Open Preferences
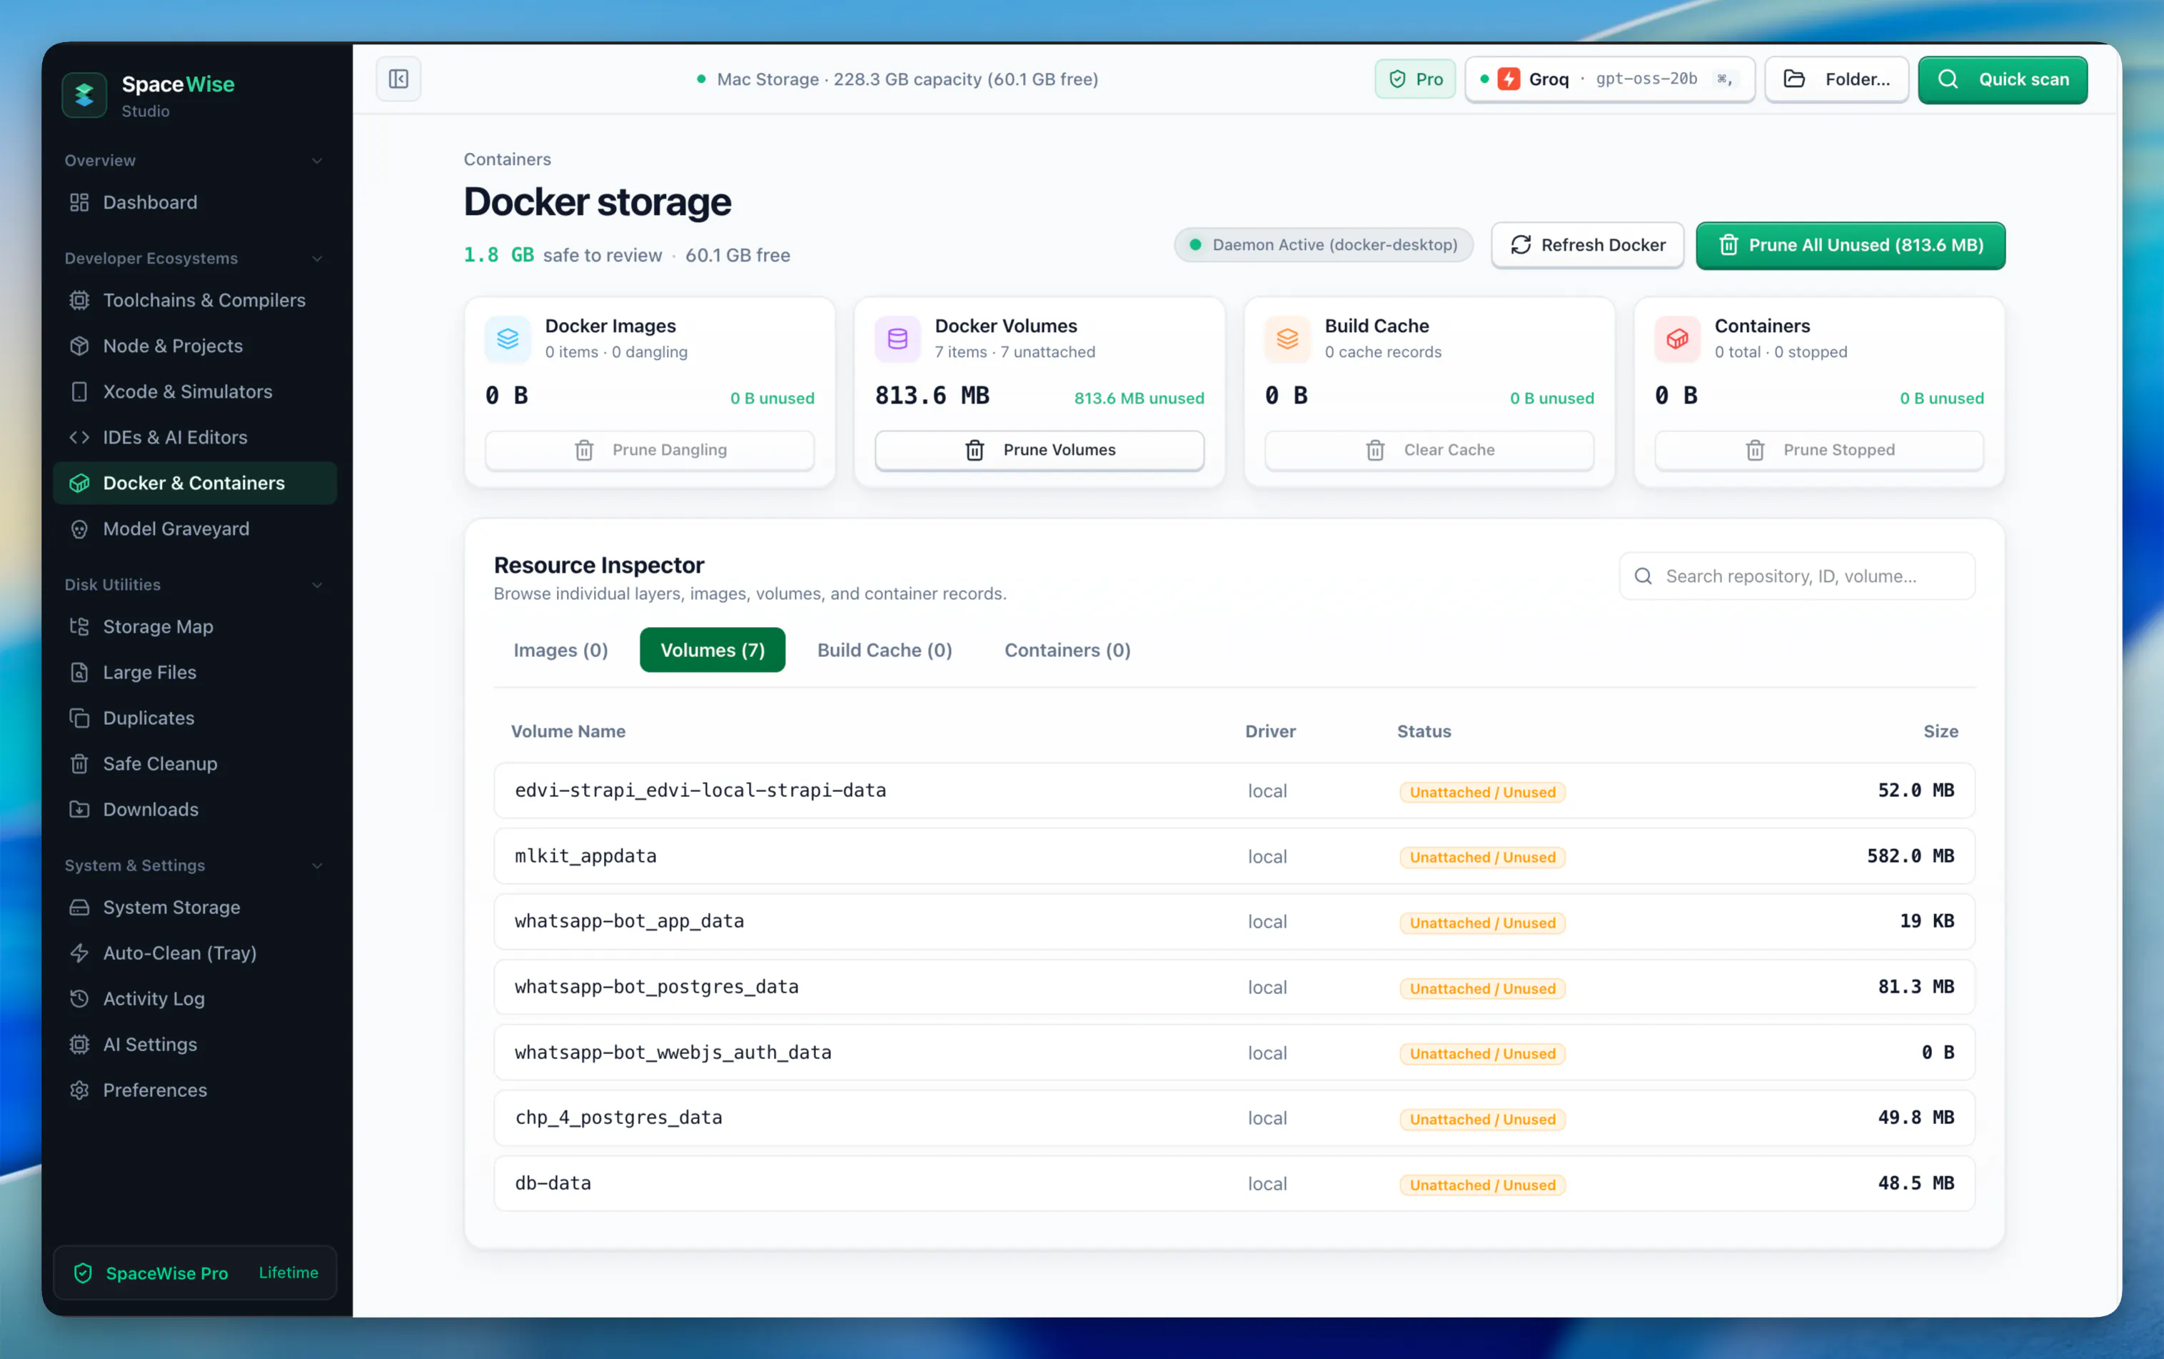 [x=195, y=1091]
